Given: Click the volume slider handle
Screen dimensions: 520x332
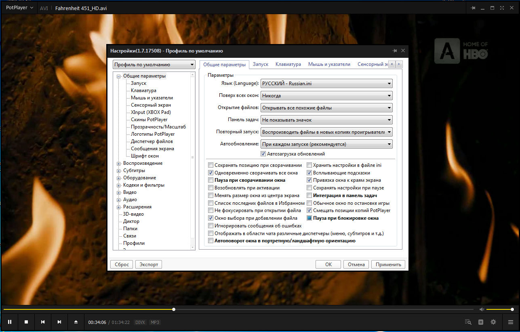Looking at the screenshot, I should [512, 309].
